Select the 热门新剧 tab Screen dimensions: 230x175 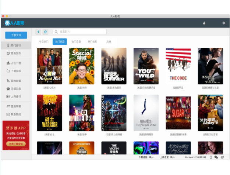[60, 42]
